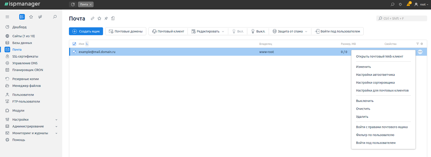Viewport: 431px width, 157px height.
Task: Open root user menu
Action: pos(421,4)
